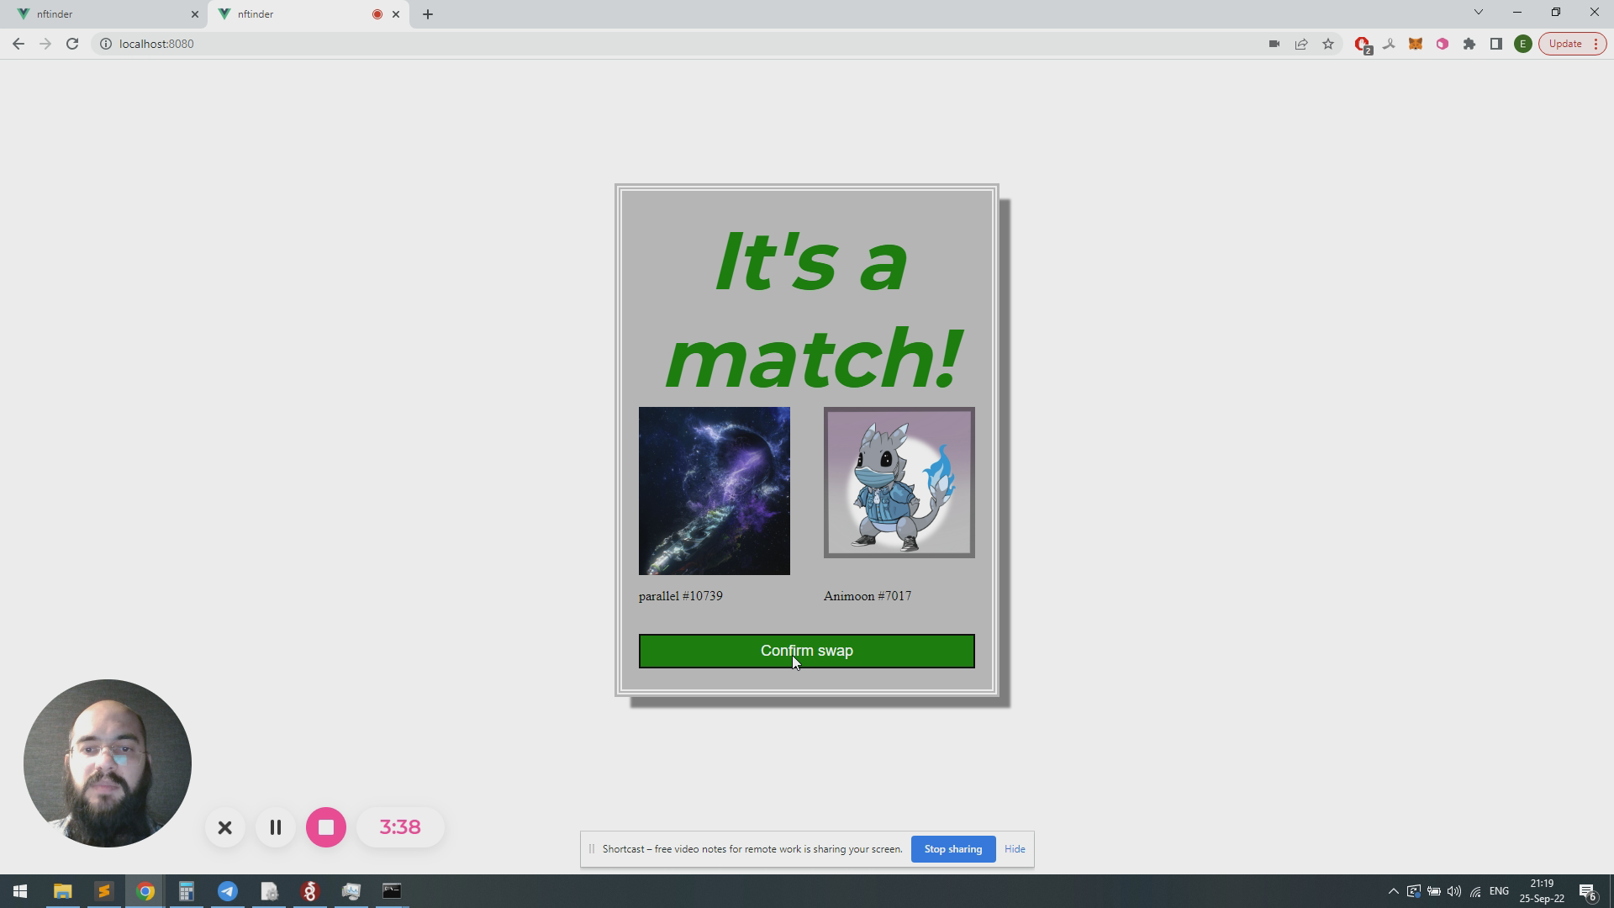Open the gray ribbon extension
The width and height of the screenshot is (1614, 908).
[x=1389, y=44]
